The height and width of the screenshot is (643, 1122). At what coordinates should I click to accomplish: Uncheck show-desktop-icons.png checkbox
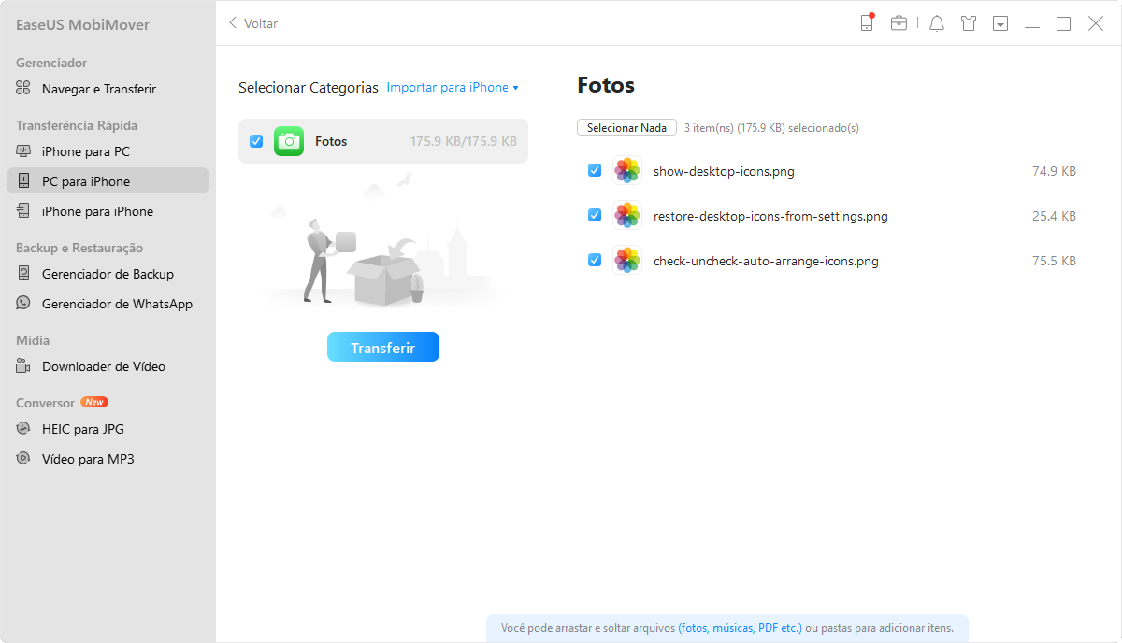coord(595,171)
